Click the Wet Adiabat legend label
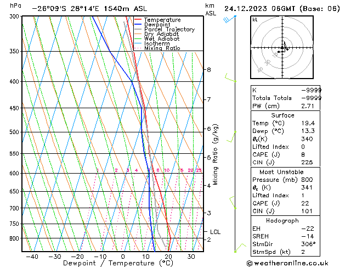This screenshot has height=267, width=345. [161, 39]
